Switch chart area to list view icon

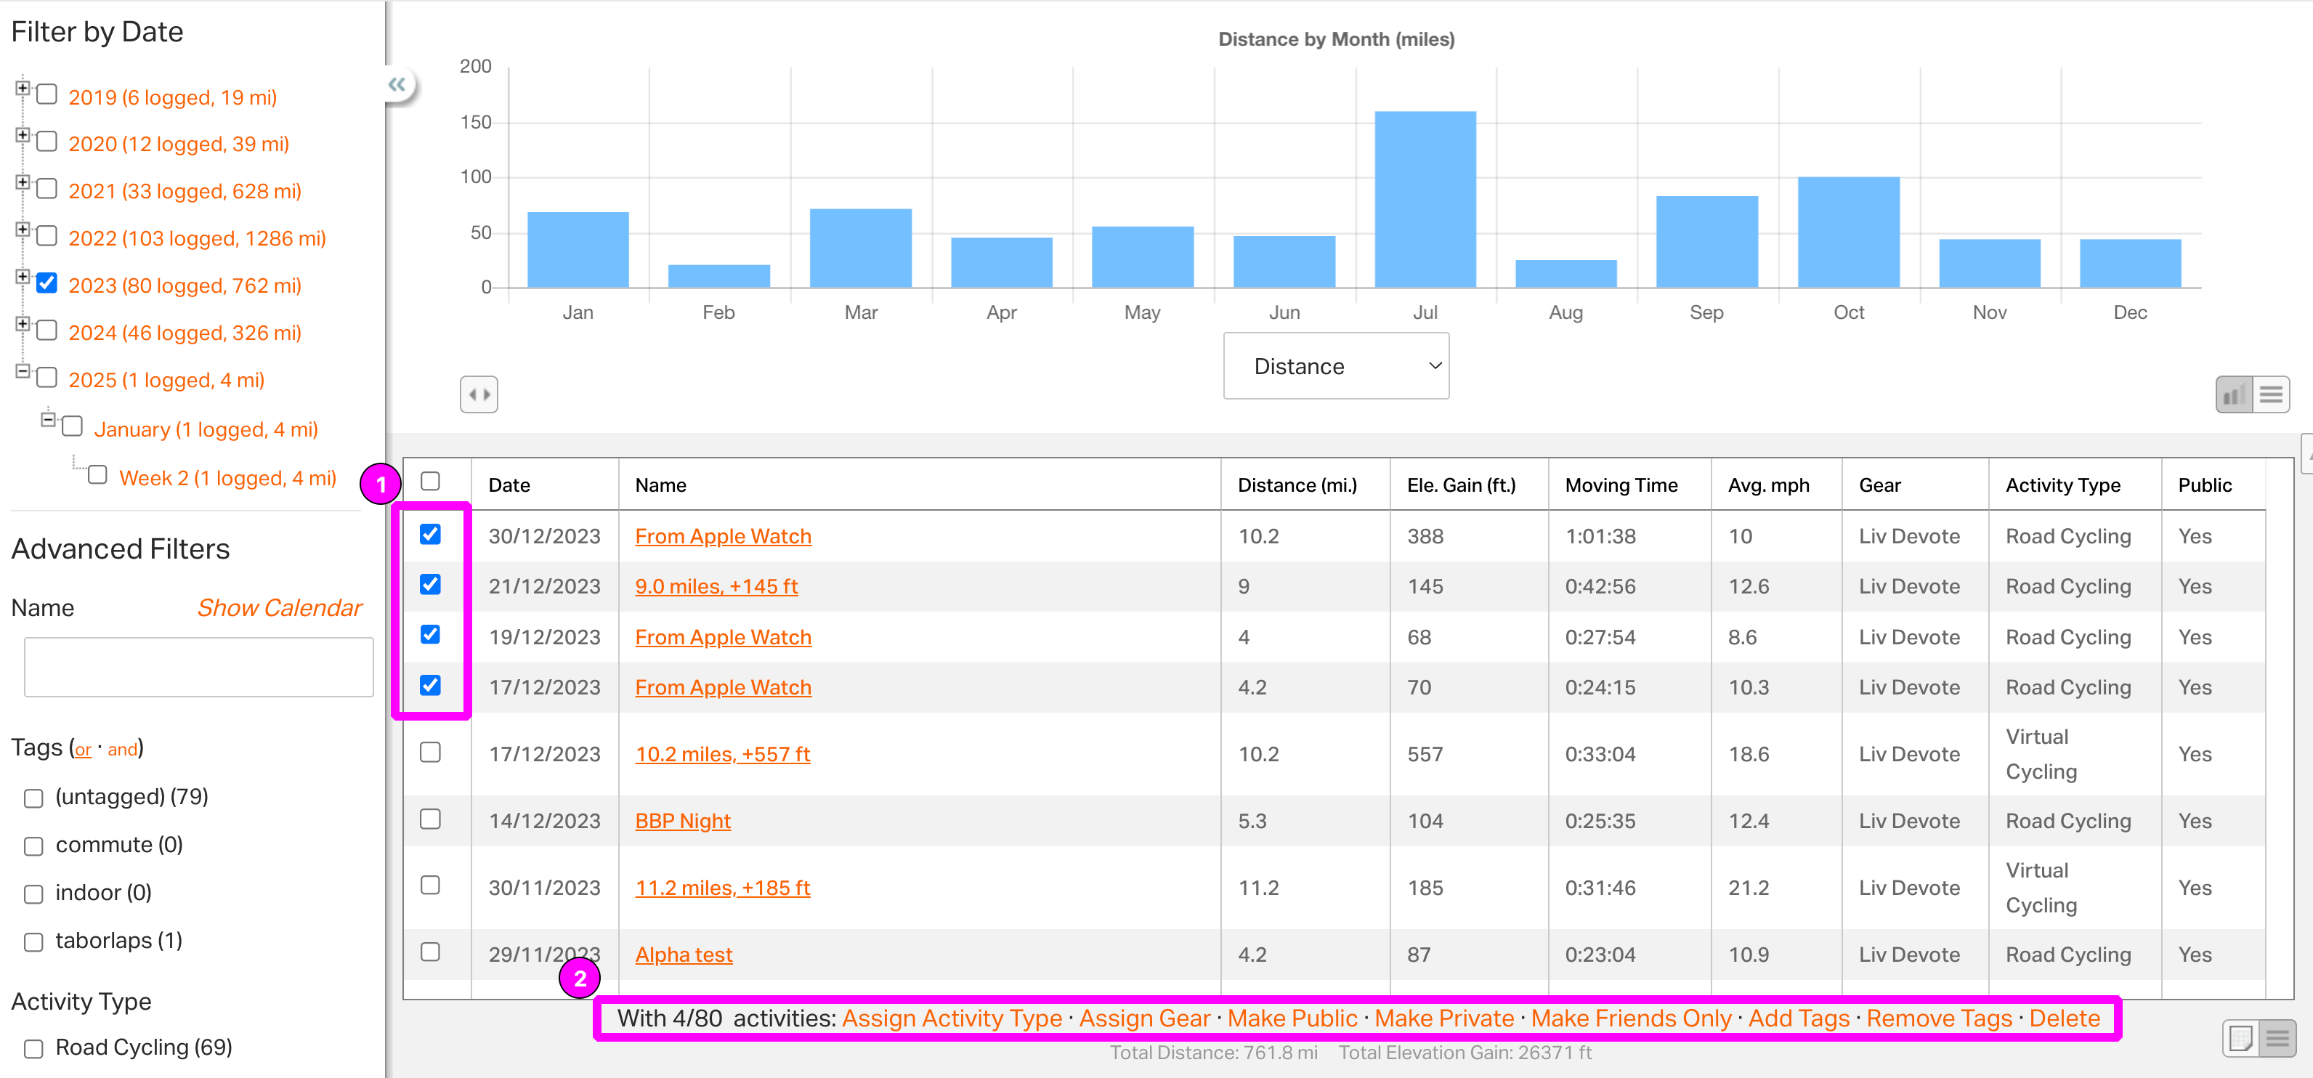[2271, 394]
